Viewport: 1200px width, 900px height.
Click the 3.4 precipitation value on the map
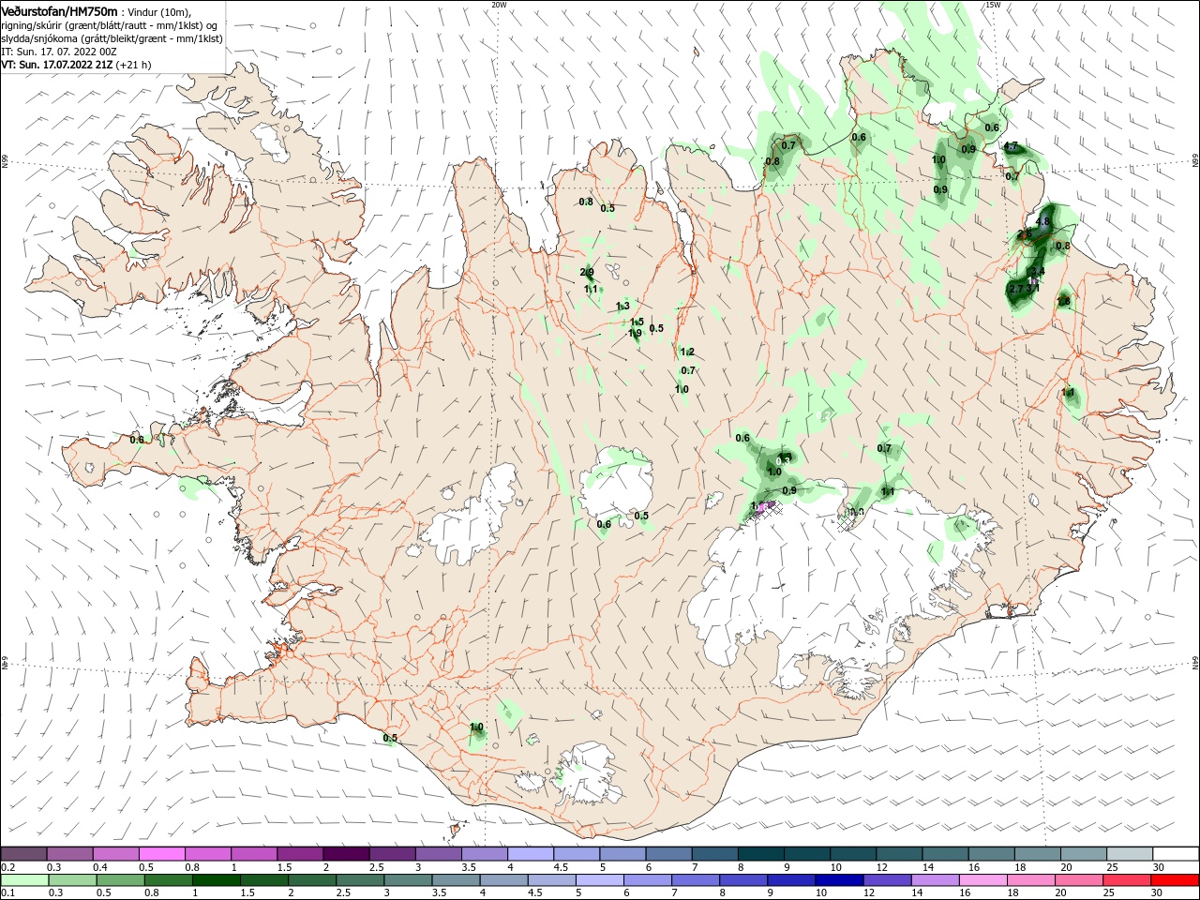coord(1037,272)
